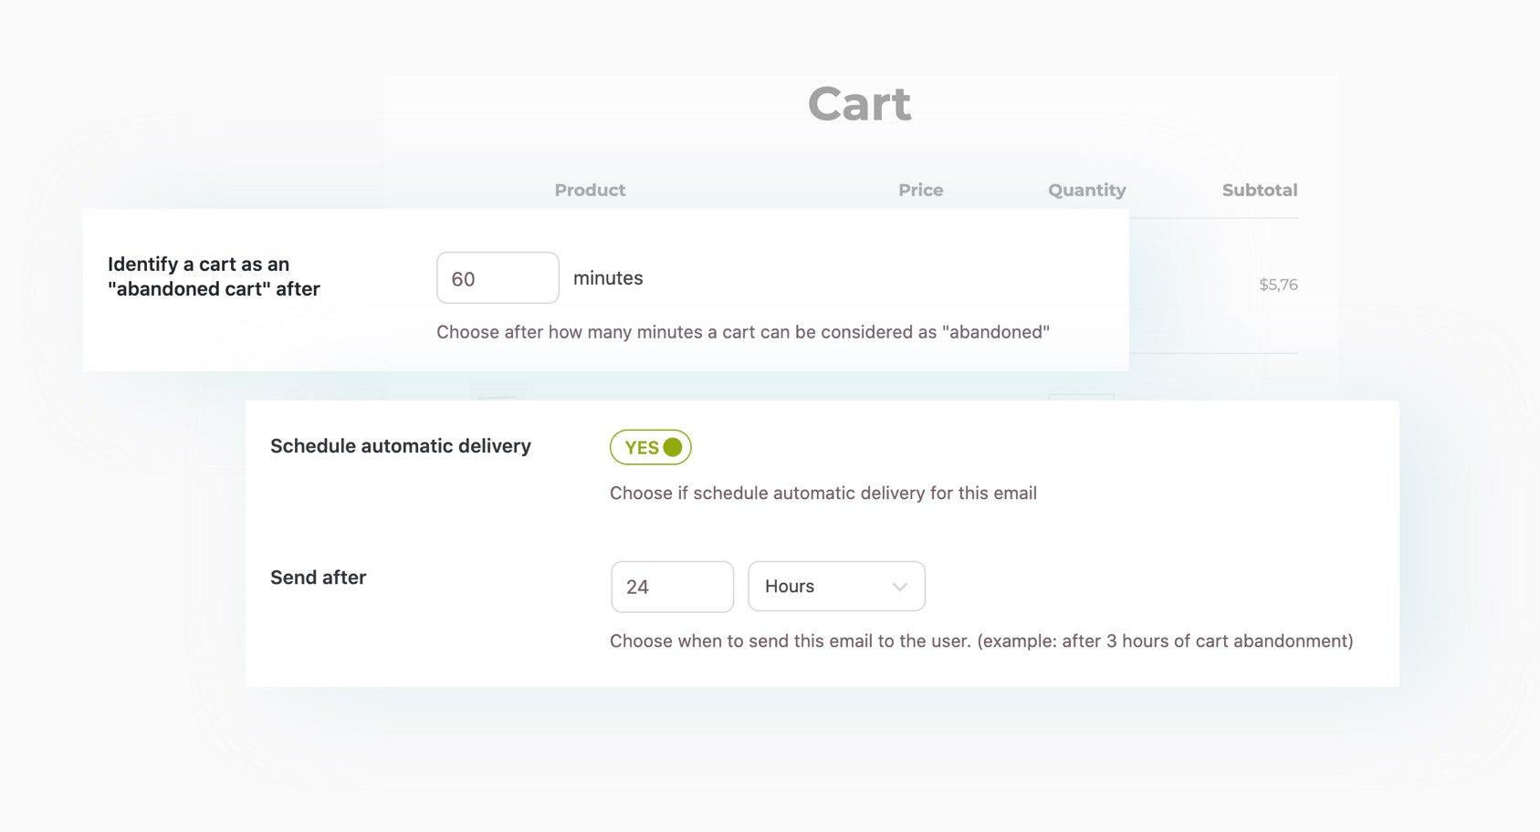The width and height of the screenshot is (1540, 832).
Task: Click the $5,76 subtotal value
Action: 1278,285
